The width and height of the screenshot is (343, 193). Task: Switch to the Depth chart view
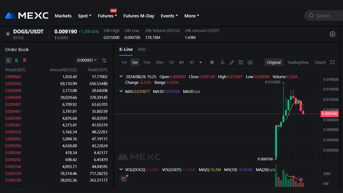(320, 62)
